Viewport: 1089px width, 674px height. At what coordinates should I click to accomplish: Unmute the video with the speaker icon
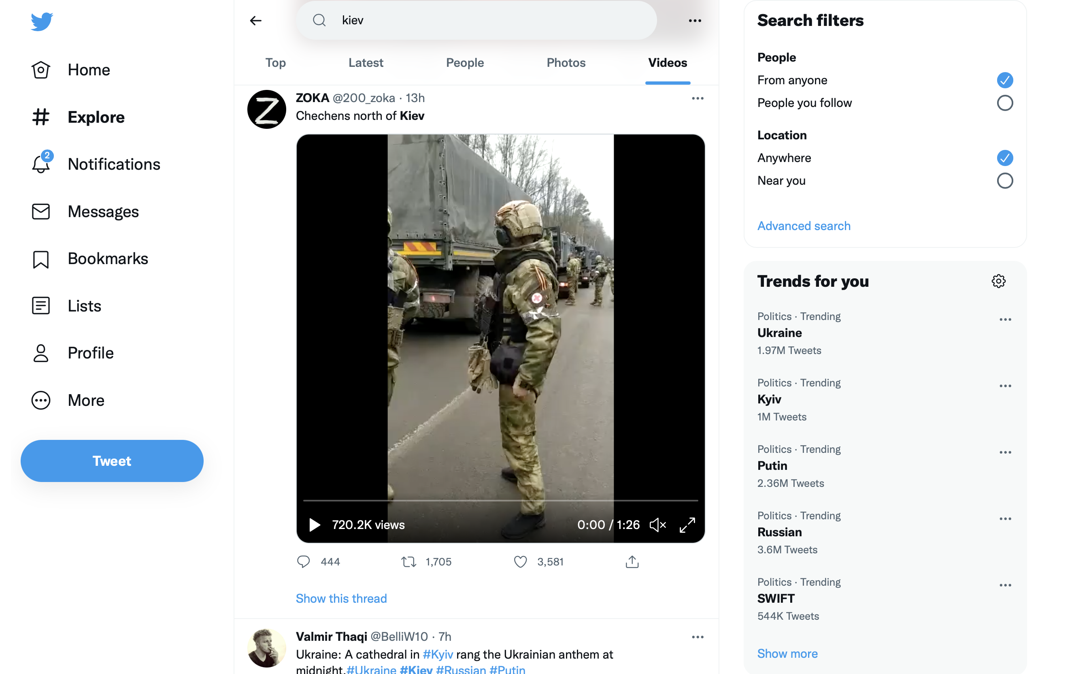(657, 525)
